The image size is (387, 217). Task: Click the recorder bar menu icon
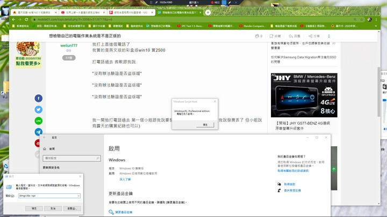(151, 3)
